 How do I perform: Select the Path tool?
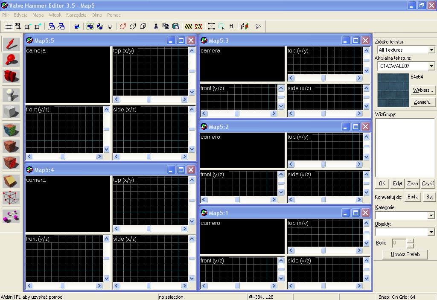point(11,216)
